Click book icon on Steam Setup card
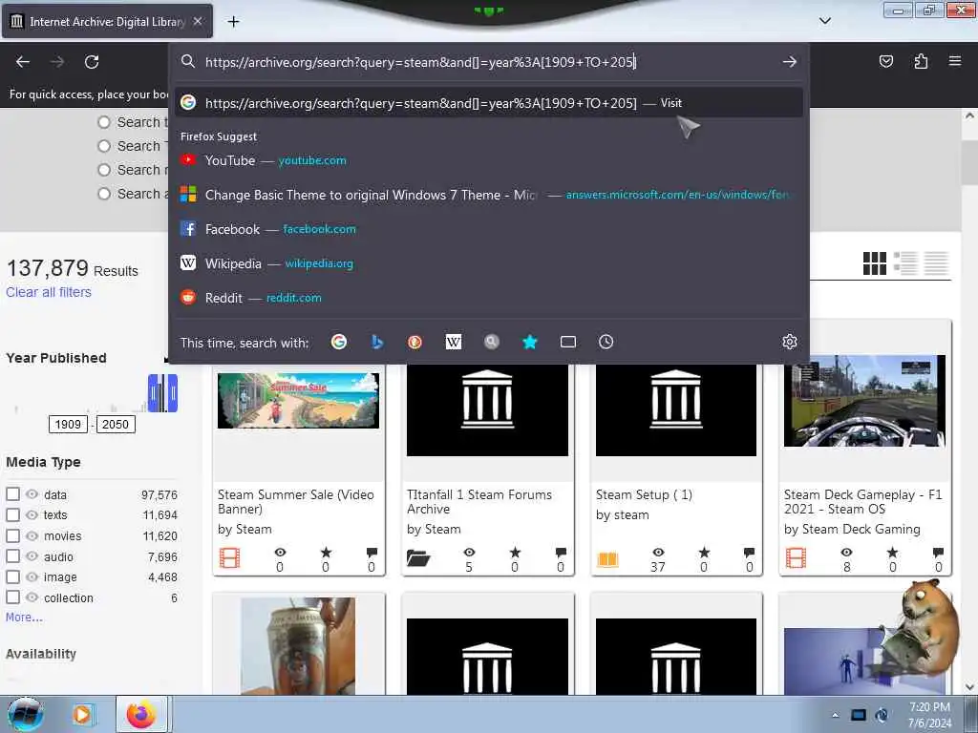The width and height of the screenshot is (978, 733). click(607, 559)
